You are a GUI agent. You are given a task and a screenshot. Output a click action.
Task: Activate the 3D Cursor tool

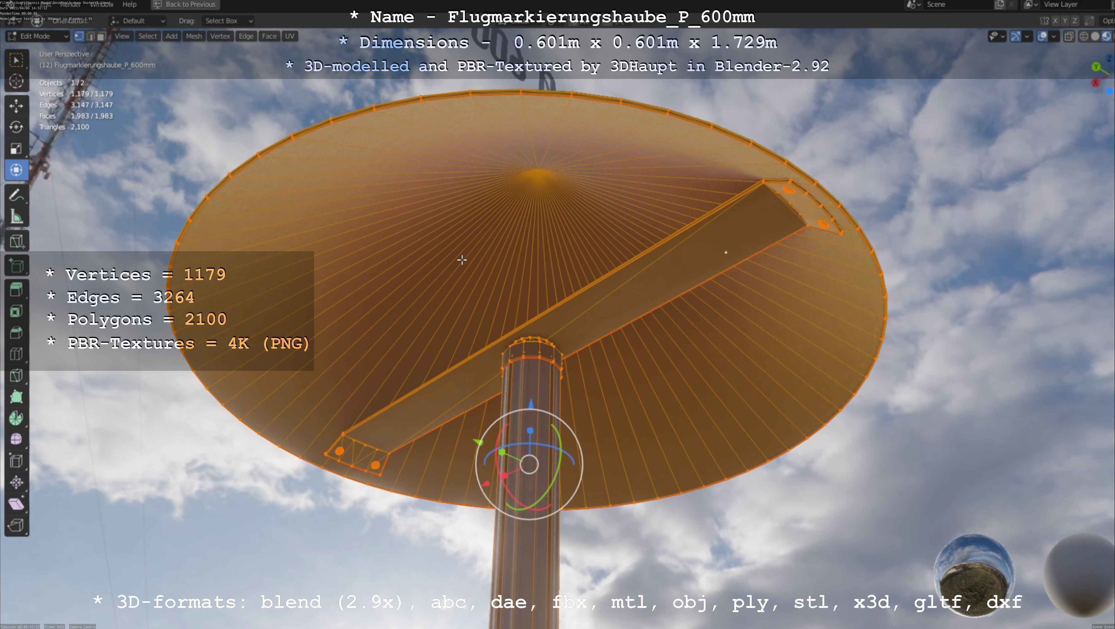(x=16, y=81)
